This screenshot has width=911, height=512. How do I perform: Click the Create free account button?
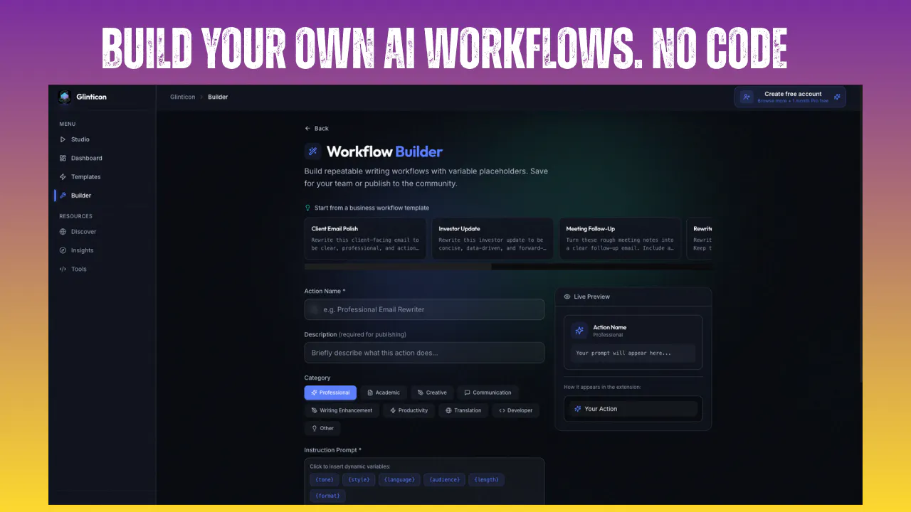[x=790, y=97]
